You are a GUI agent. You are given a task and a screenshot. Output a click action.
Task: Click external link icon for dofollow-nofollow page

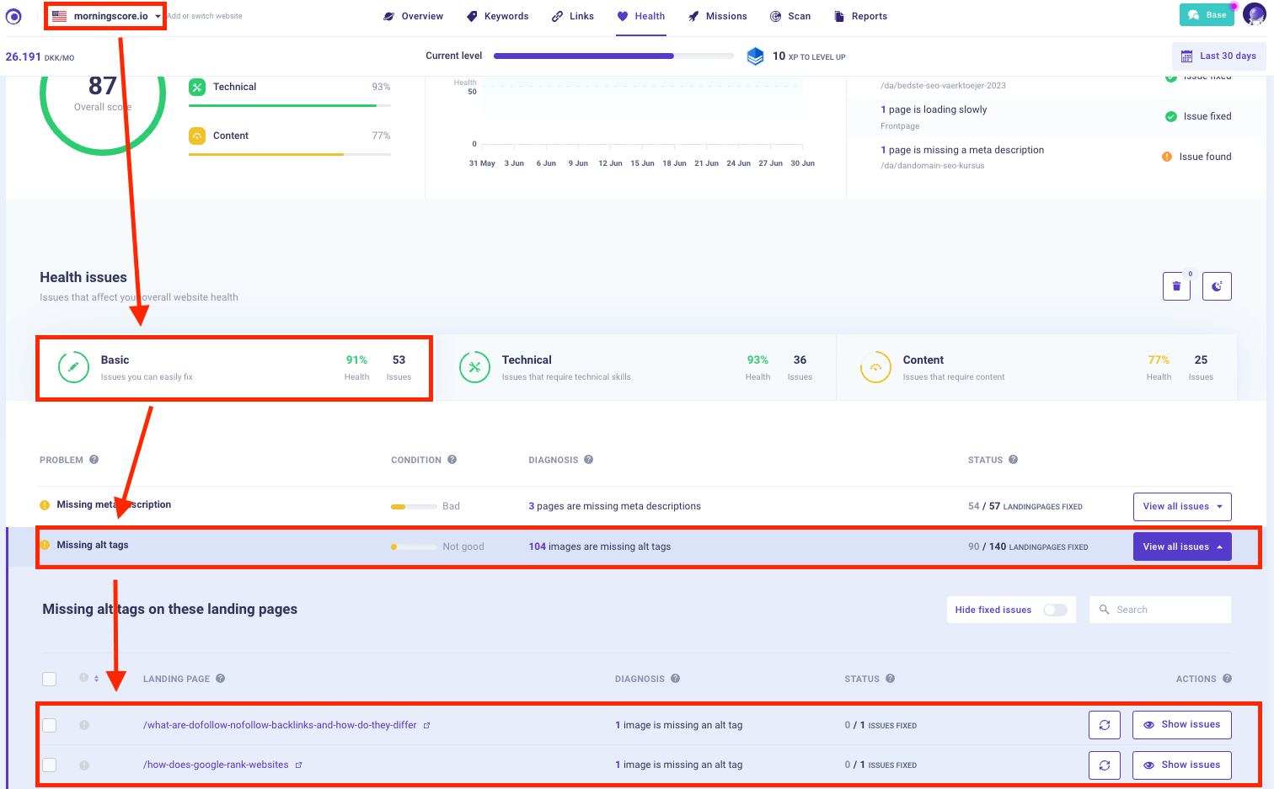(x=426, y=725)
